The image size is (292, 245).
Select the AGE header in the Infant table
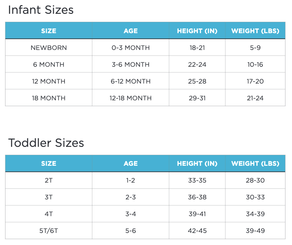(x=131, y=31)
